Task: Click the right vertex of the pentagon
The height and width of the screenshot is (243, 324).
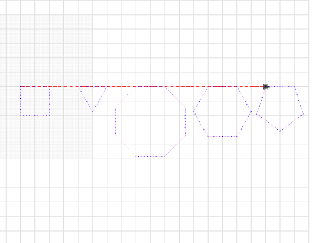Action: [x=304, y=114]
